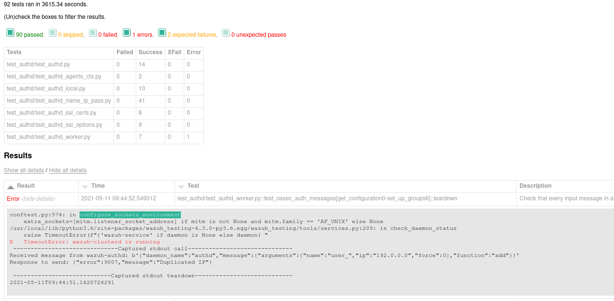Click Success count 10 for test_authd_local.py

click(142, 89)
